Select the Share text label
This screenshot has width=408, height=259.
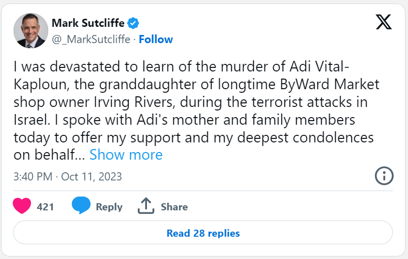[174, 207]
